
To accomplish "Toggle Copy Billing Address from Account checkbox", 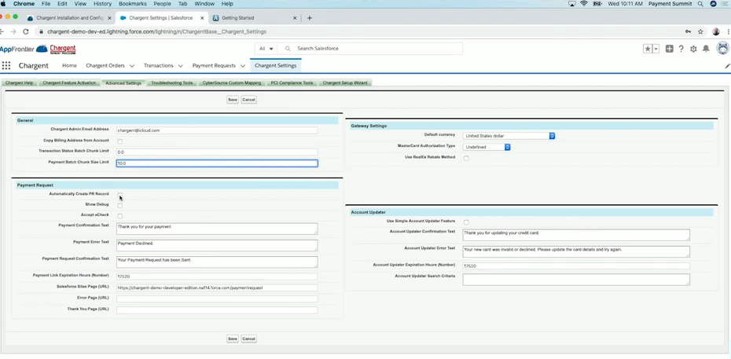I will point(119,141).
